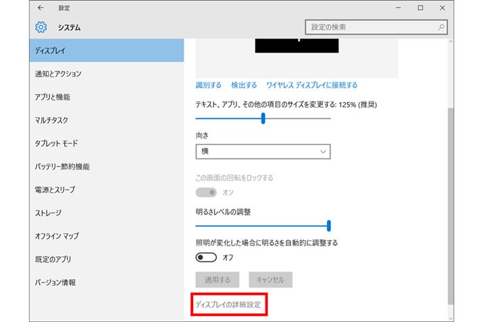Click the 識別する link
Viewport: 483px width, 322px height.
coord(209,85)
